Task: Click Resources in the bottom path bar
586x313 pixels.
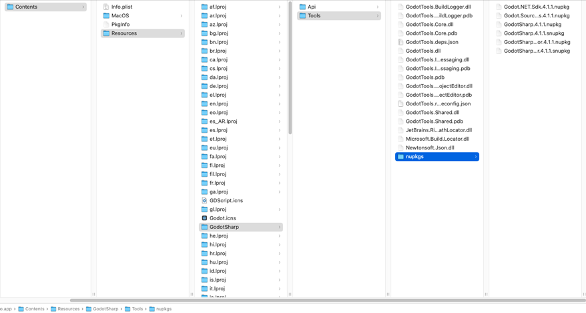Action: click(x=68, y=309)
